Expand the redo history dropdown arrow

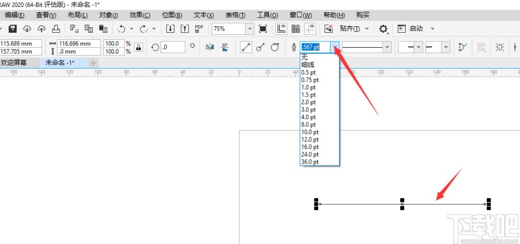point(154,29)
